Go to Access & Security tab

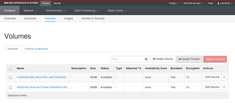[93, 19]
